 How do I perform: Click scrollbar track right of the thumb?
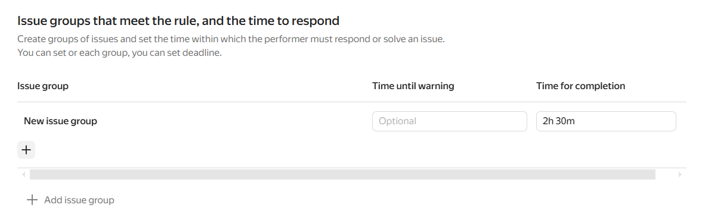666,175
